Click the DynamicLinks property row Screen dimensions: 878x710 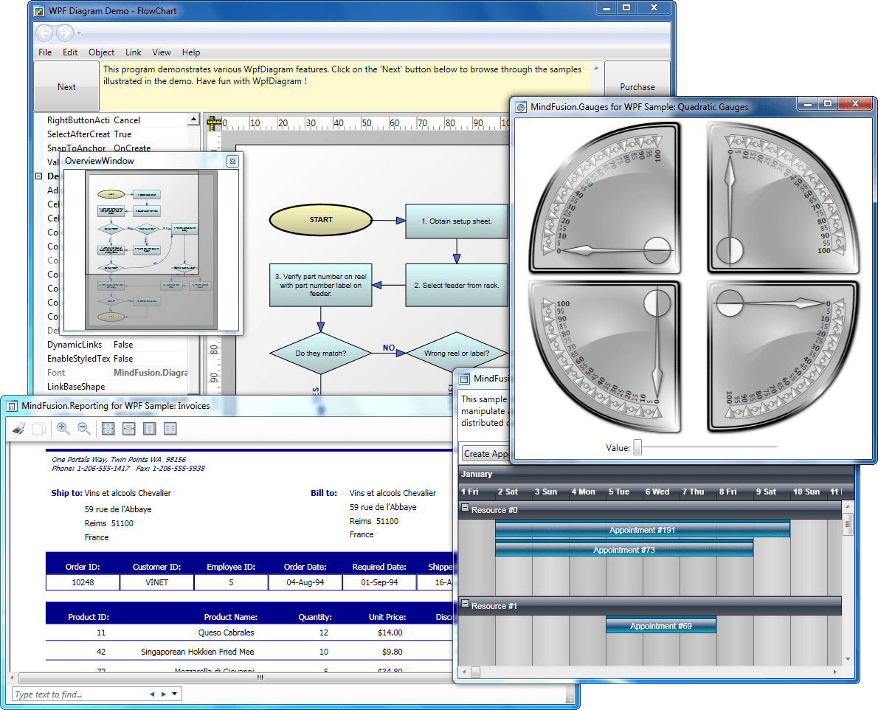[x=117, y=345]
